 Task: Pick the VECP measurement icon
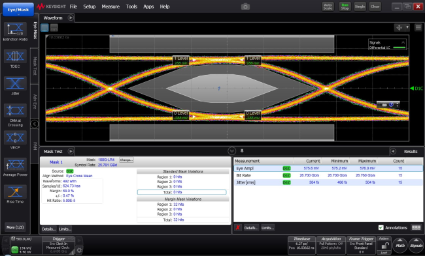pyautogui.click(x=15, y=137)
